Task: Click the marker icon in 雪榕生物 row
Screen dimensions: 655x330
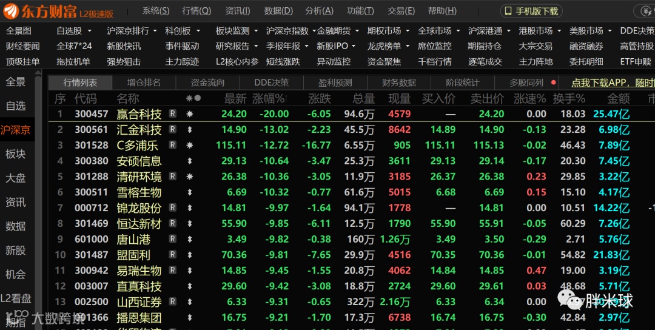Action: [x=190, y=192]
